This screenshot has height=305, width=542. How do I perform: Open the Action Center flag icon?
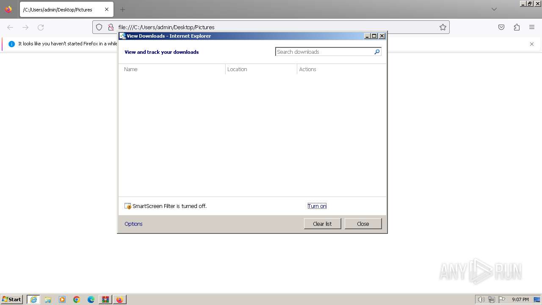[502, 299]
